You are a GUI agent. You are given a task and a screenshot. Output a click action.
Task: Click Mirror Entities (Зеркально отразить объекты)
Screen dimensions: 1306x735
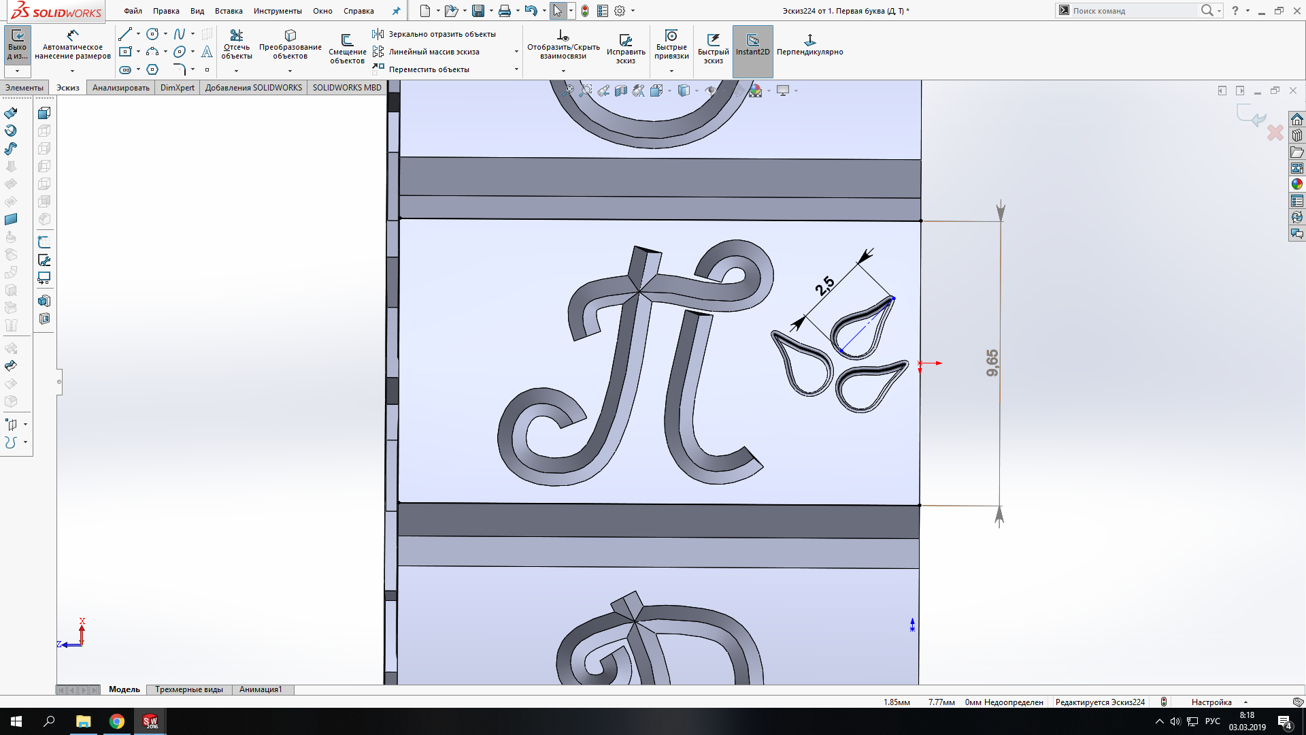pyautogui.click(x=441, y=34)
